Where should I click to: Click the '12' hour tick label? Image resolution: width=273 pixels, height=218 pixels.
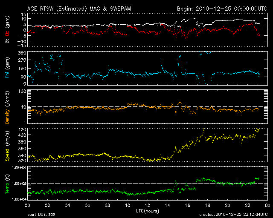(x=148, y=205)
